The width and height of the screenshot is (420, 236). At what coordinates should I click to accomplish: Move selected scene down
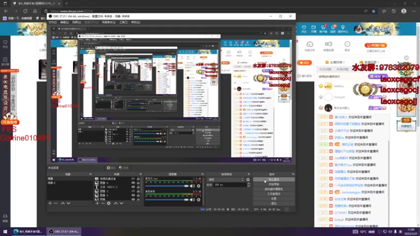[x=69, y=203]
